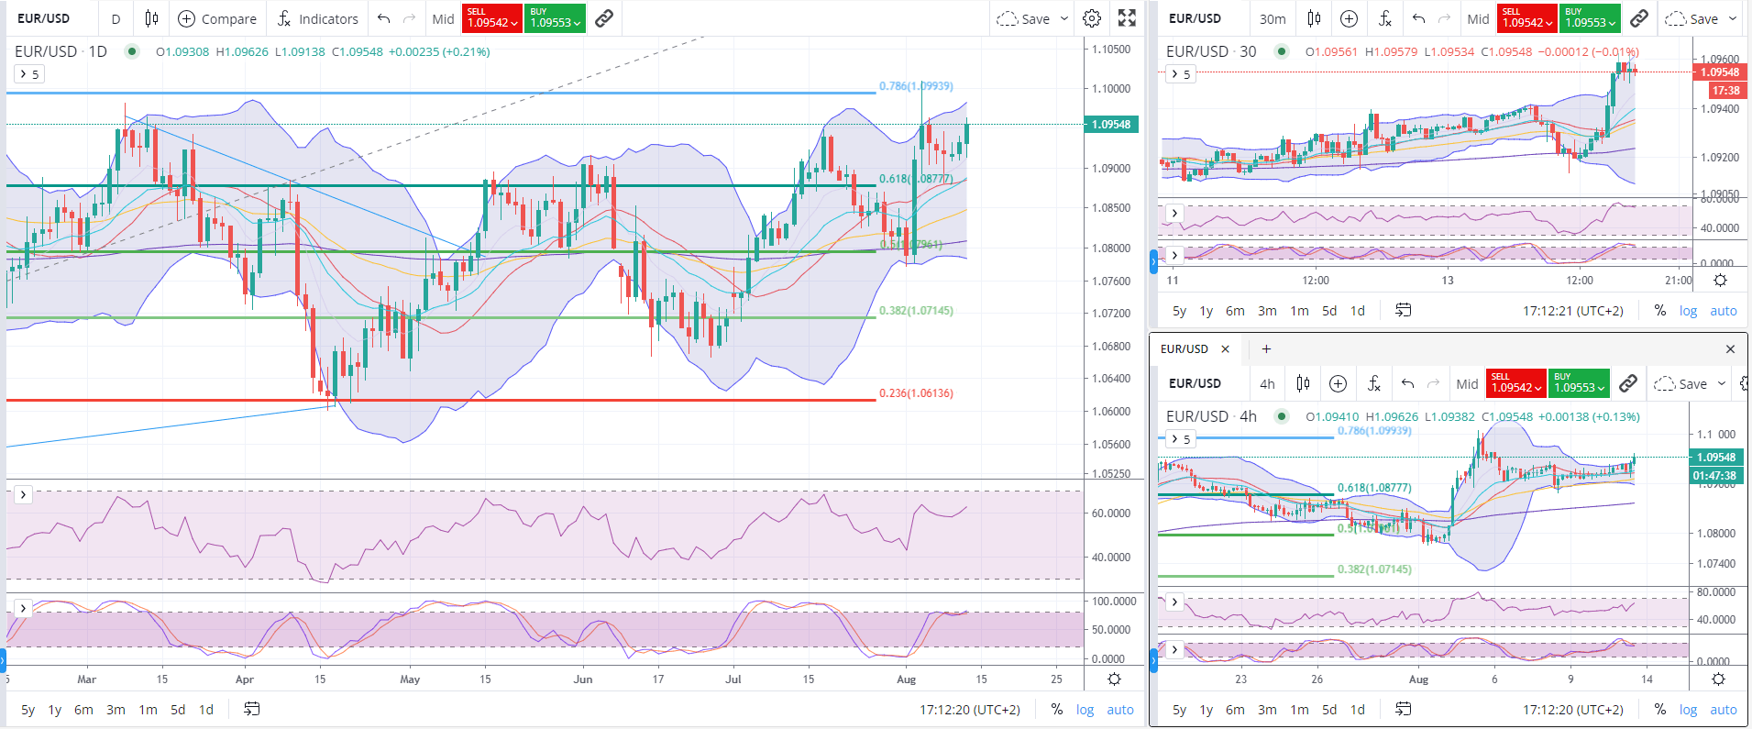Select 1m range under the daily chart
The height and width of the screenshot is (729, 1752).
(148, 710)
